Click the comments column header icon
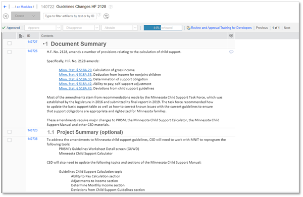The image size is (303, 197). click(231, 36)
